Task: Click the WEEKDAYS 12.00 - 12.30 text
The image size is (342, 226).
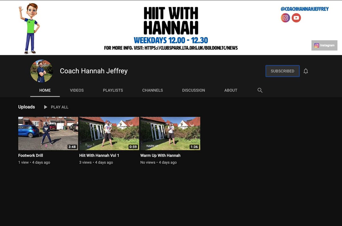Action: [x=171, y=40]
